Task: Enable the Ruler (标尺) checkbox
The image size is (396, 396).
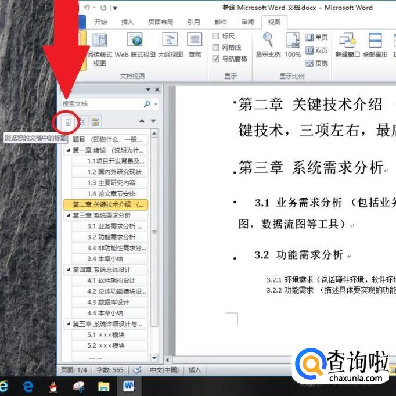Action: 215,36
